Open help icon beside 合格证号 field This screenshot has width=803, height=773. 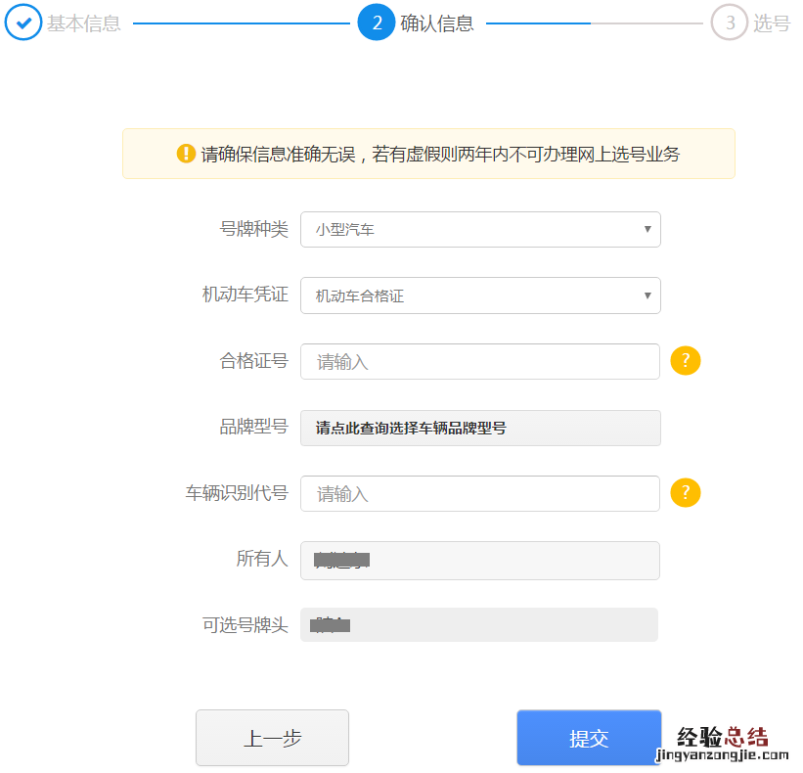(686, 361)
